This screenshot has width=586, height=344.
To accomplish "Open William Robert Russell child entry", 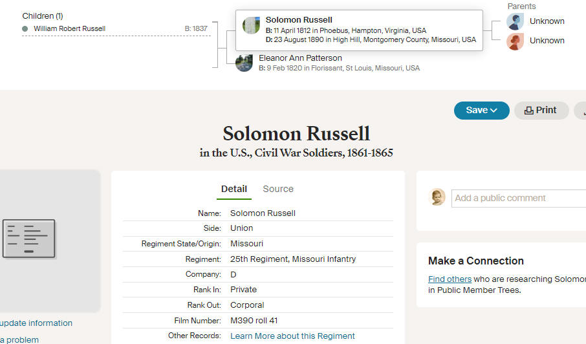I will click(69, 28).
